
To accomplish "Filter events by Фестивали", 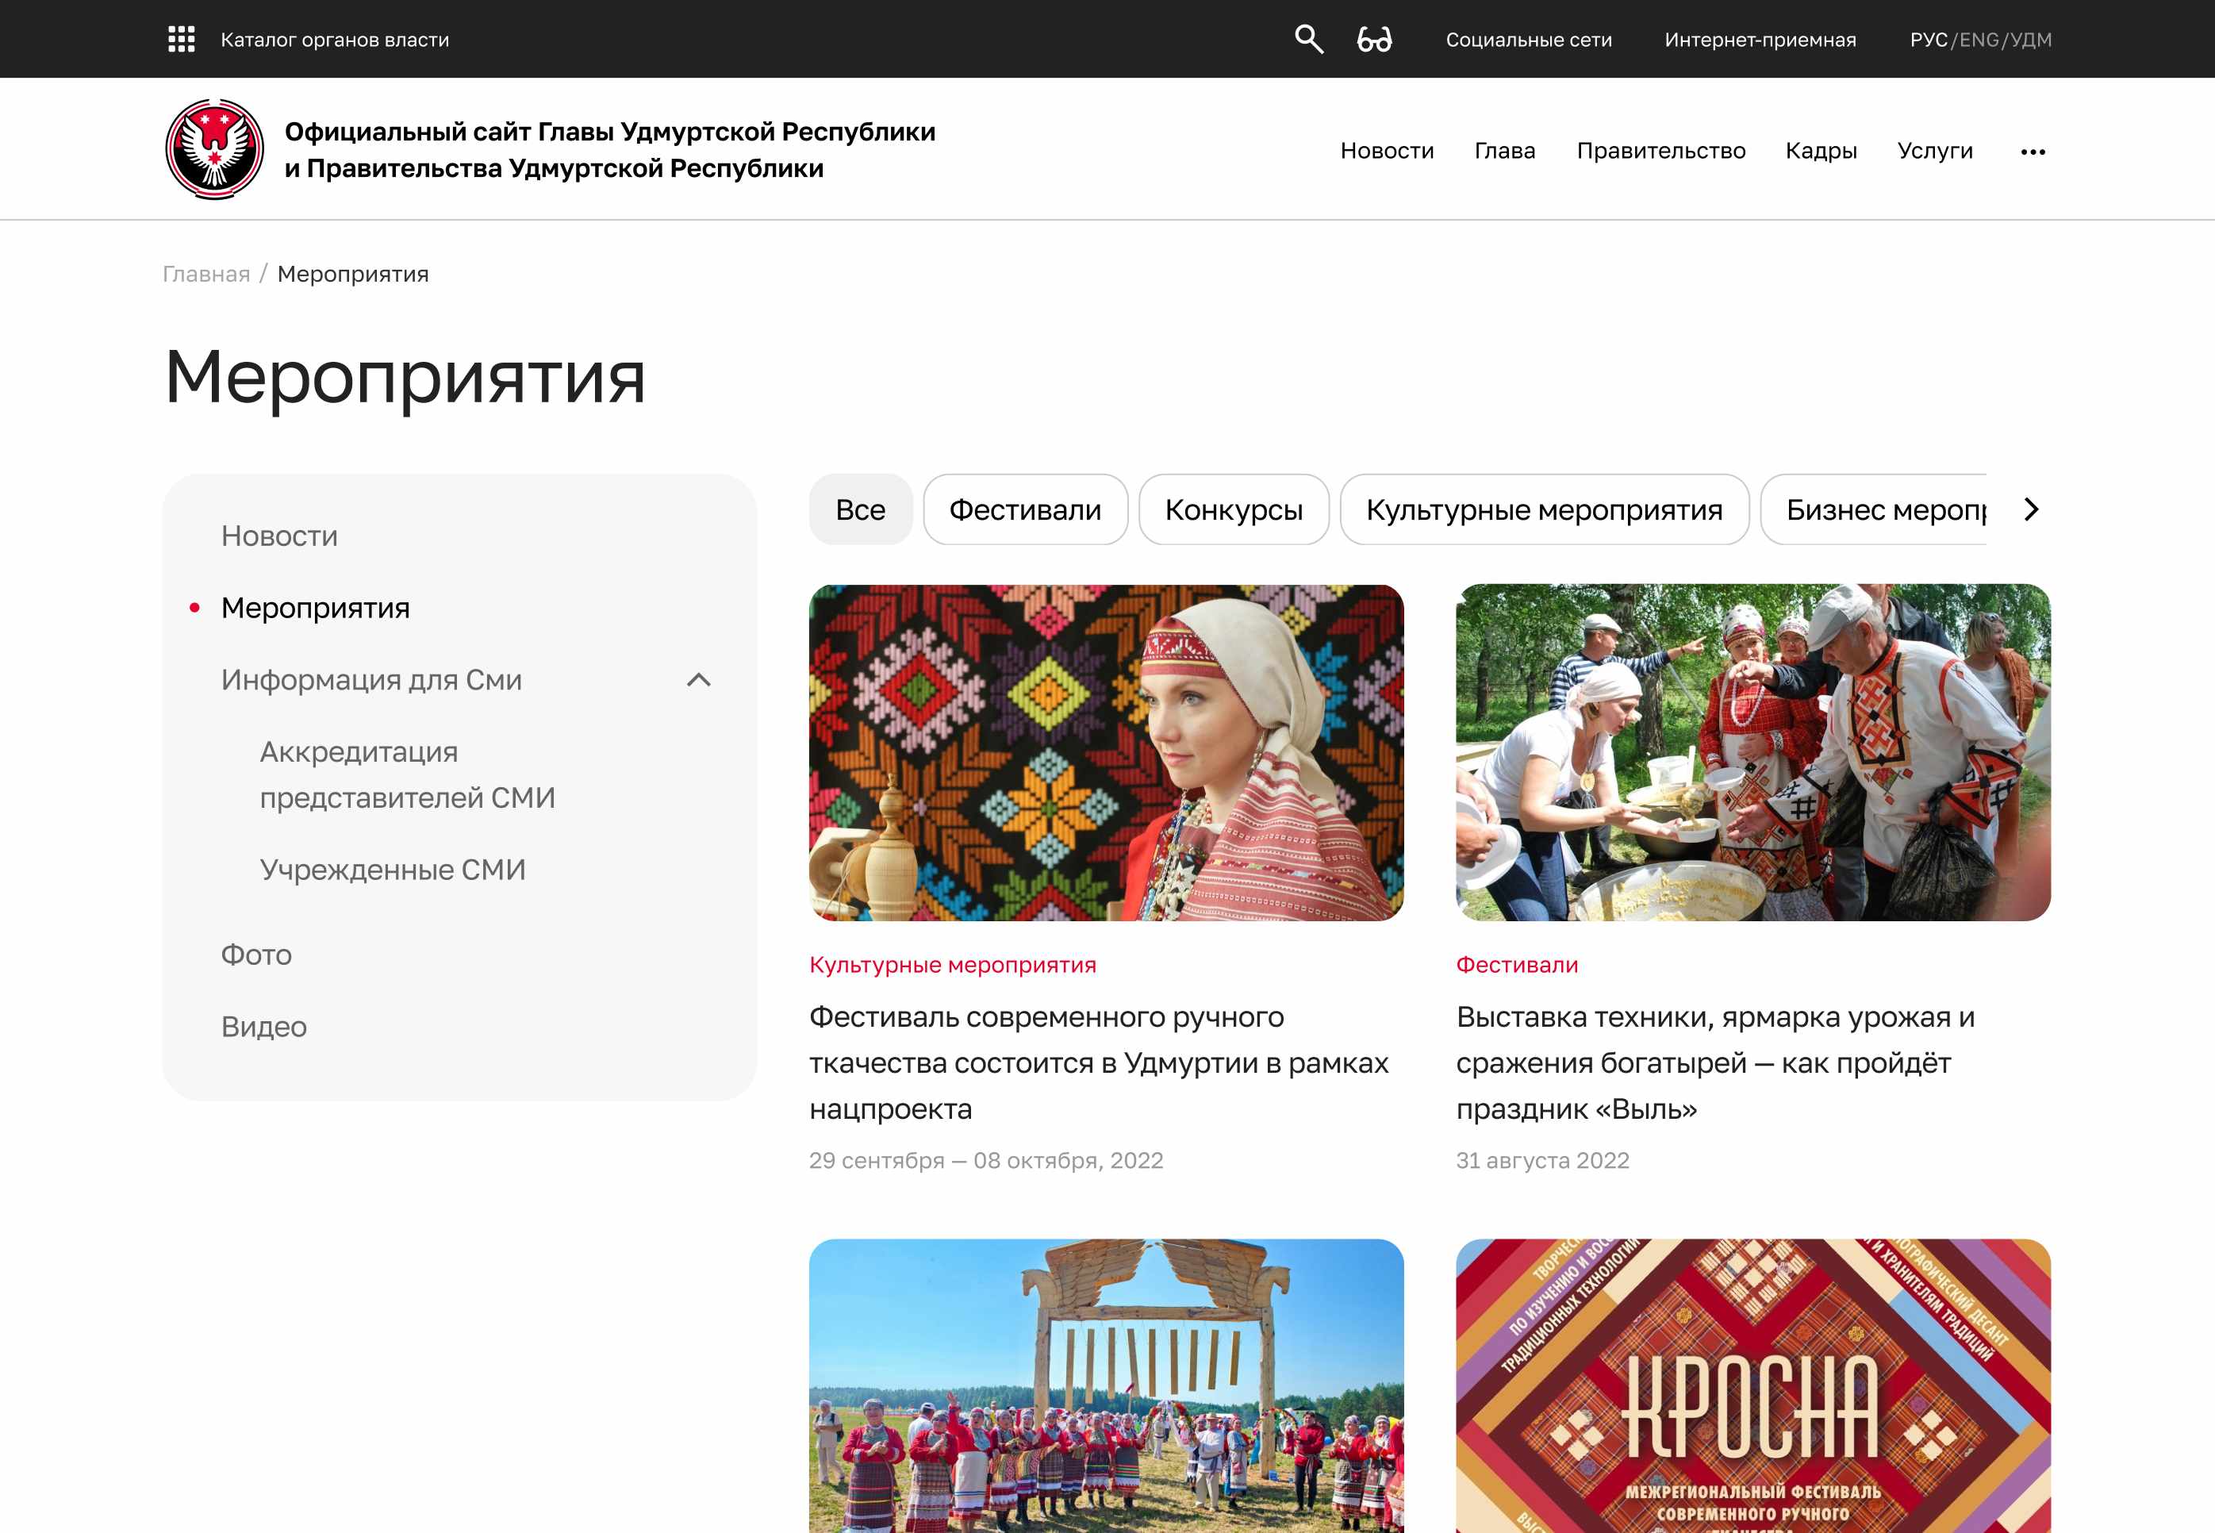I will (x=1024, y=509).
